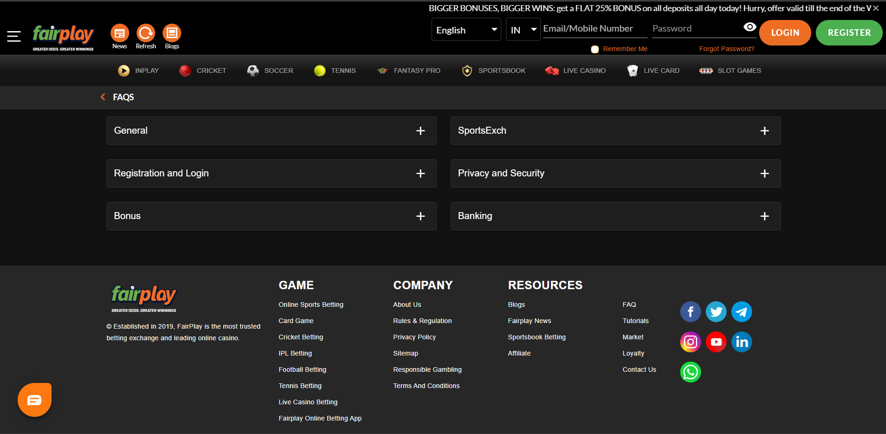This screenshot has height=434, width=886.
Task: Close the bonus announcement banner
Action: point(876,8)
